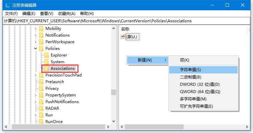Select the (默认) string value icon
Viewport: 253px width, 133px height.
coord(123,37)
